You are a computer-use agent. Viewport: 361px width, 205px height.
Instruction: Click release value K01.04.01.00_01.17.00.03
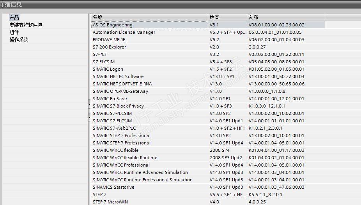coord(276,150)
